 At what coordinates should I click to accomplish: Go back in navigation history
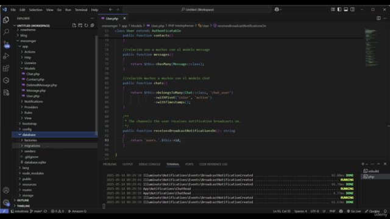[x=111, y=10]
